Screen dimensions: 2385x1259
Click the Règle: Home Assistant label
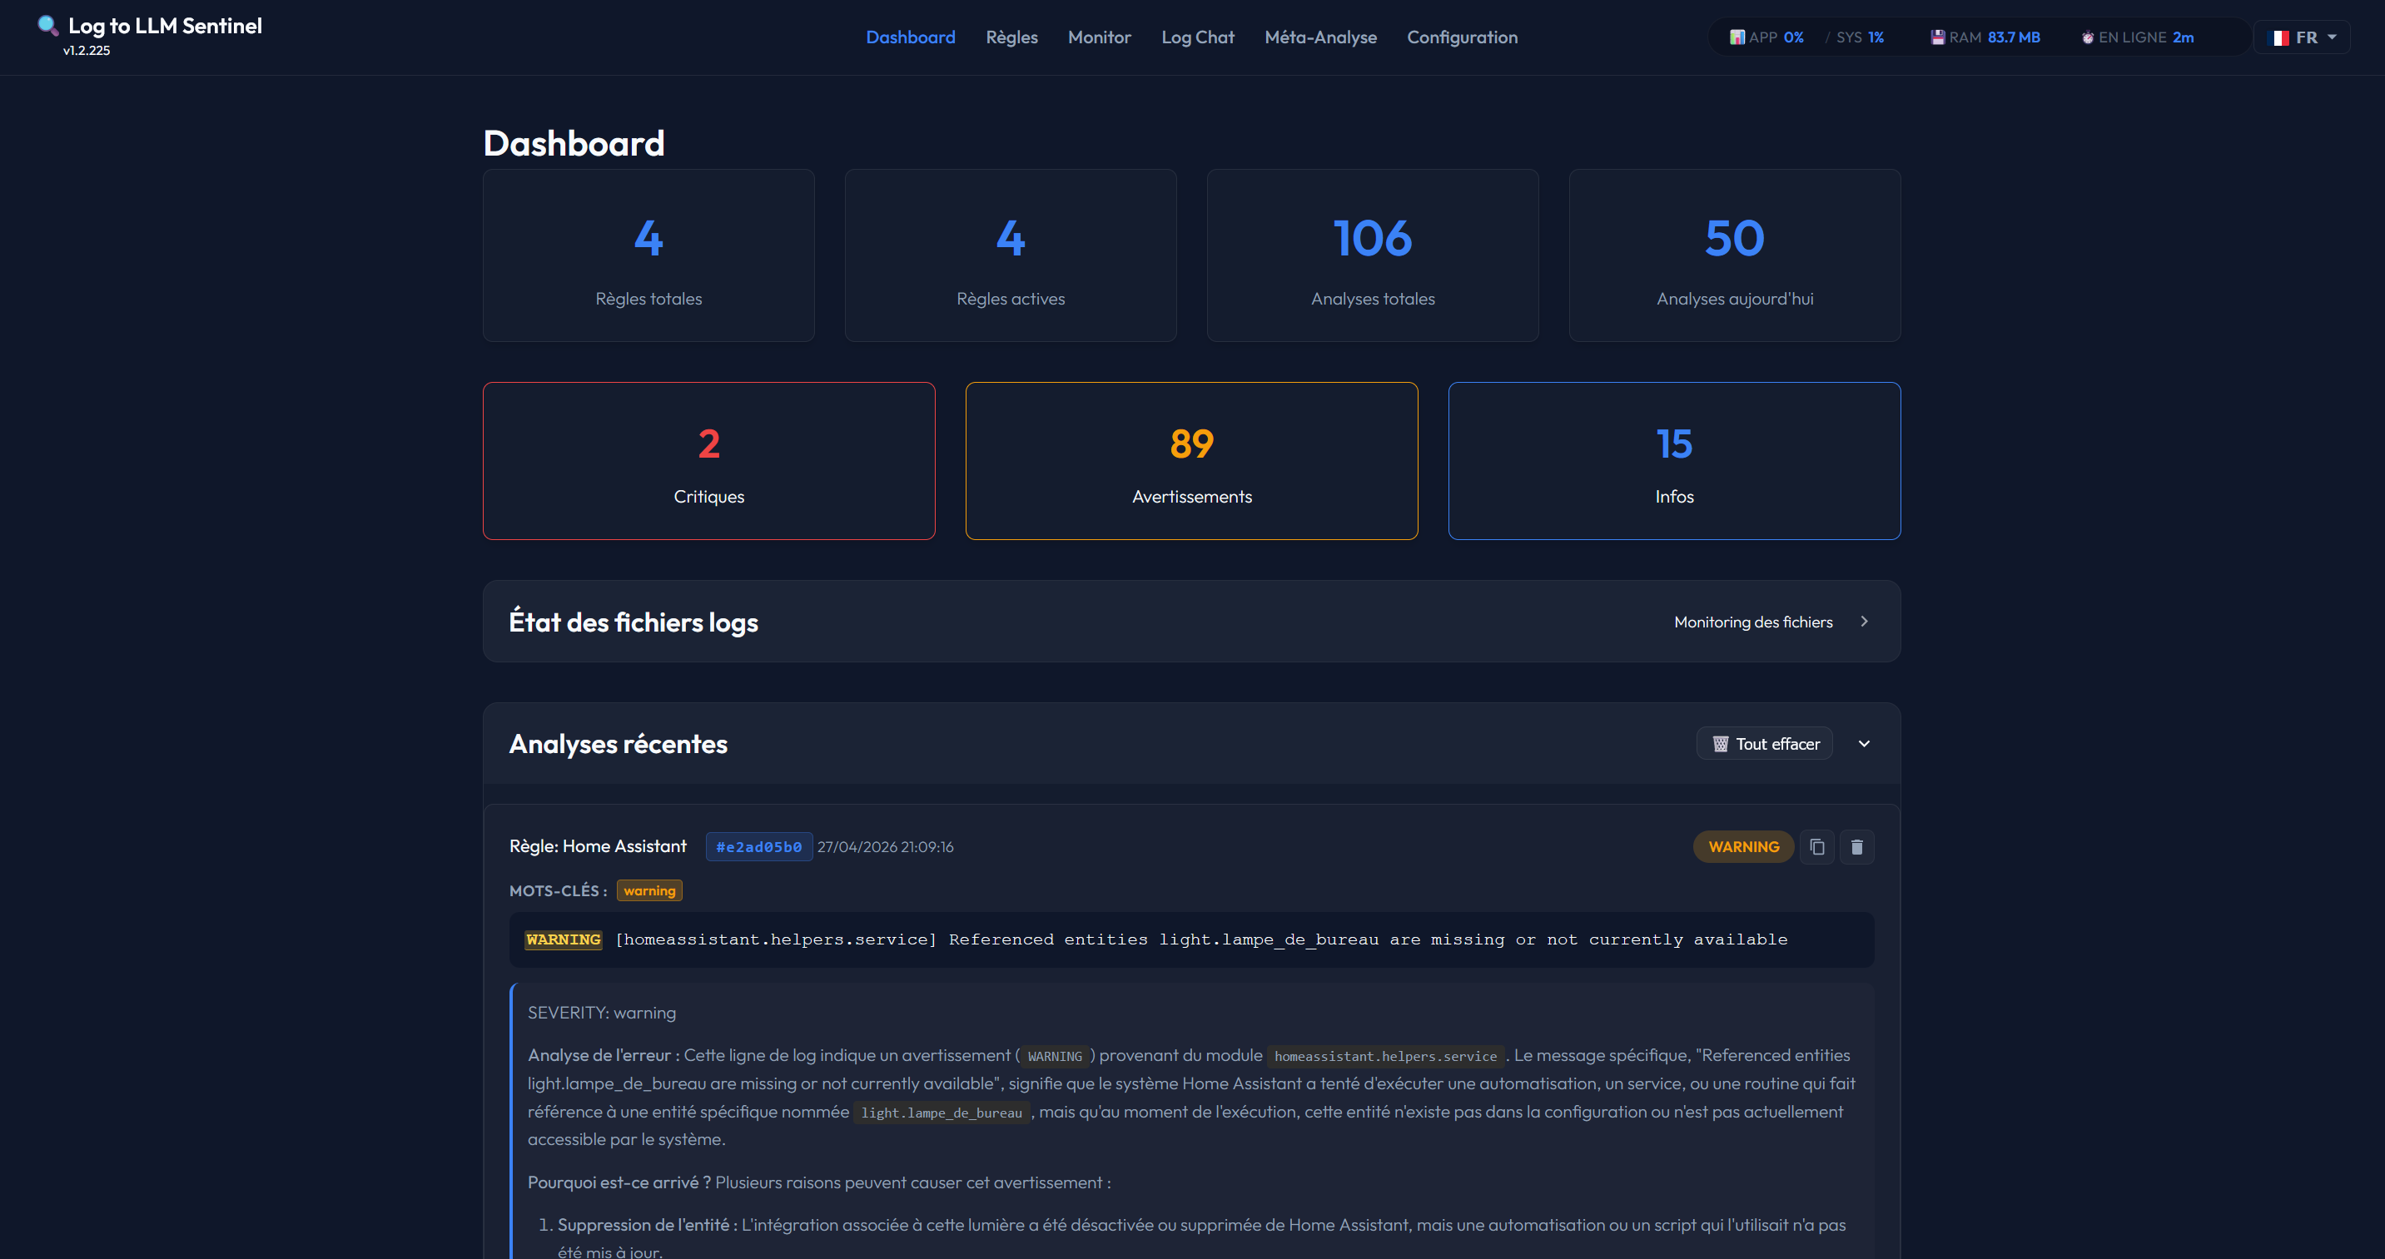click(x=597, y=846)
